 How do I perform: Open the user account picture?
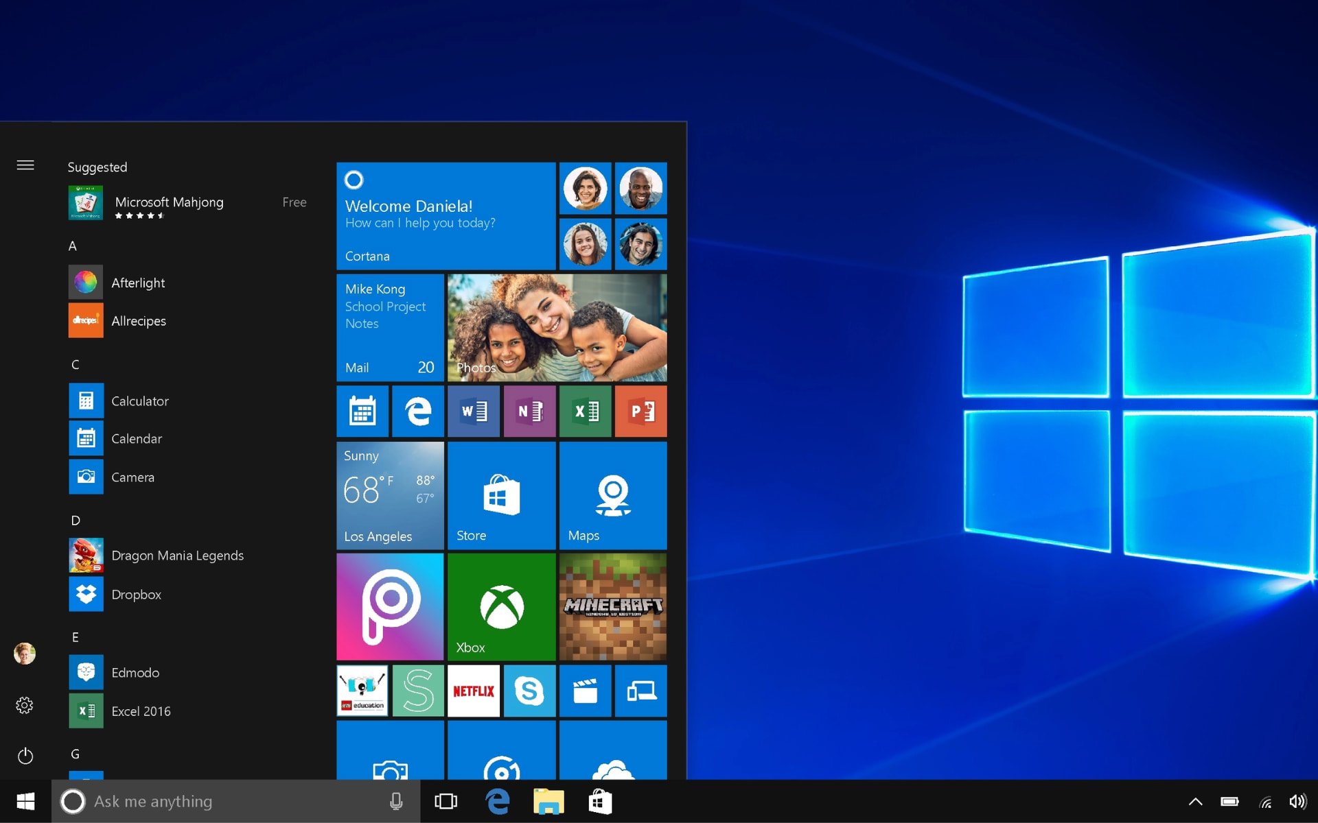(25, 654)
